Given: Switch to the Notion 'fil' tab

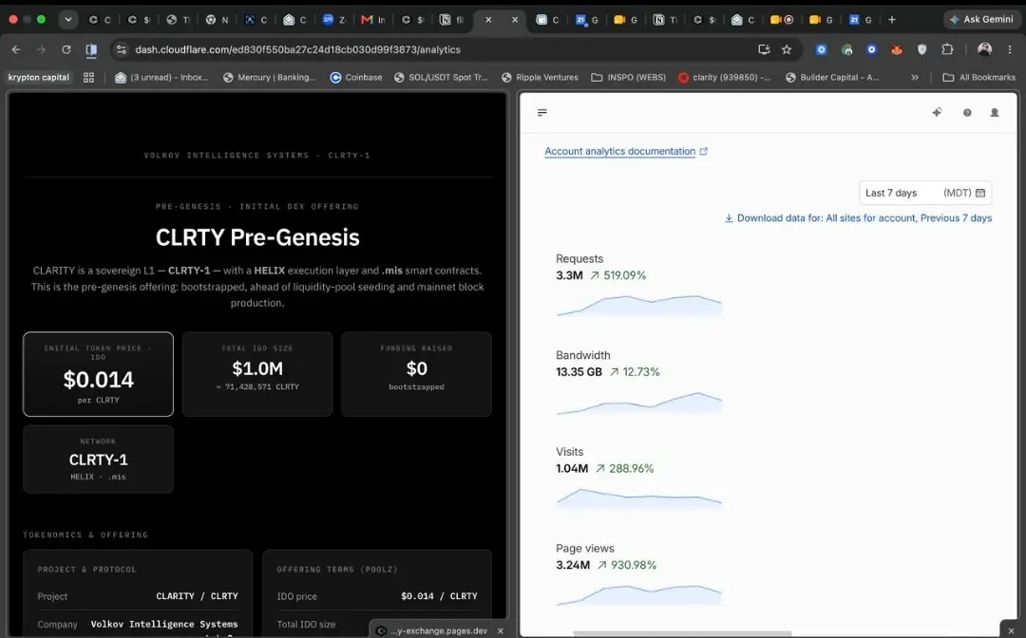Looking at the screenshot, I should (451, 20).
